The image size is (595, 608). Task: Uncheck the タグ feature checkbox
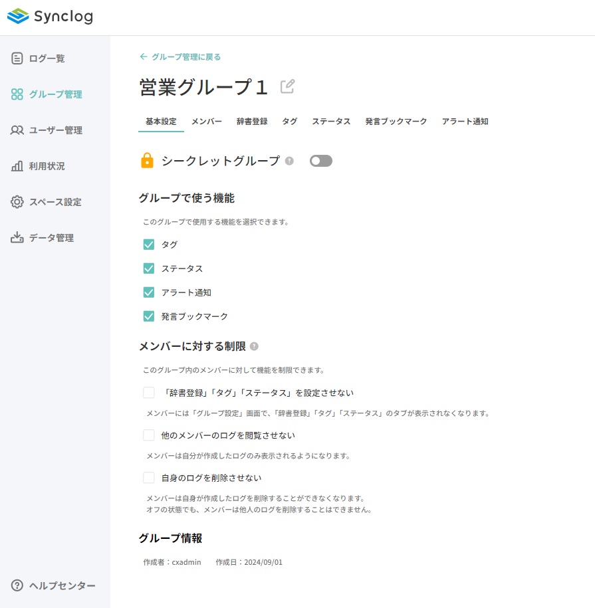pyautogui.click(x=149, y=245)
